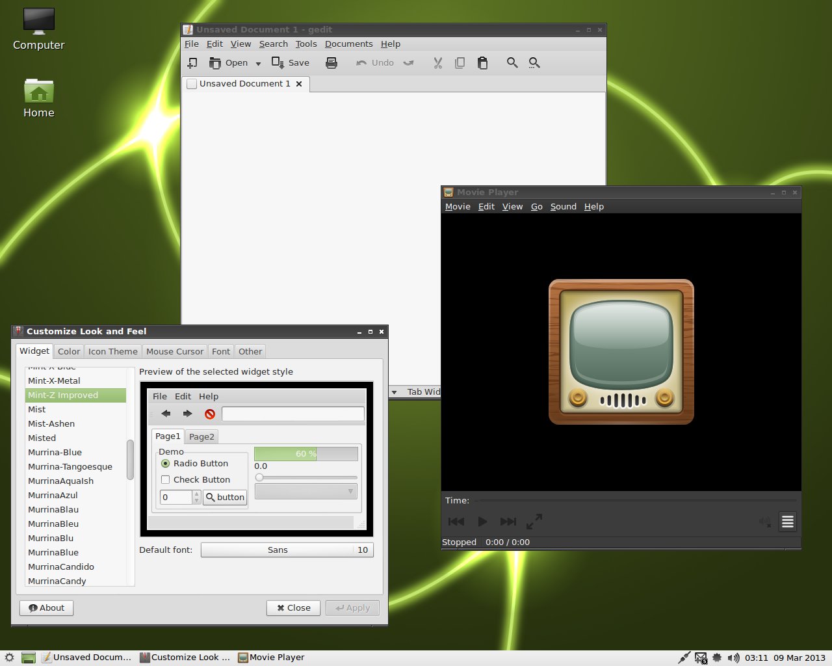Image resolution: width=832 pixels, height=666 pixels.
Task: Open the Find tool in gedit
Action: (512, 62)
